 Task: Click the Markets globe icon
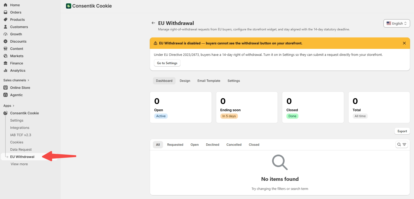coord(5,56)
